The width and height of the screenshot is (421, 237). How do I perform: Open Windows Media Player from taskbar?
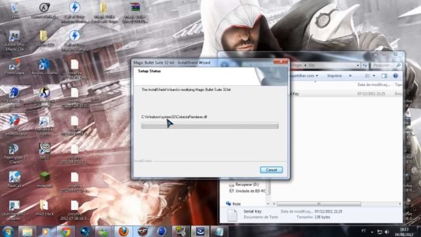pyautogui.click(x=46, y=231)
